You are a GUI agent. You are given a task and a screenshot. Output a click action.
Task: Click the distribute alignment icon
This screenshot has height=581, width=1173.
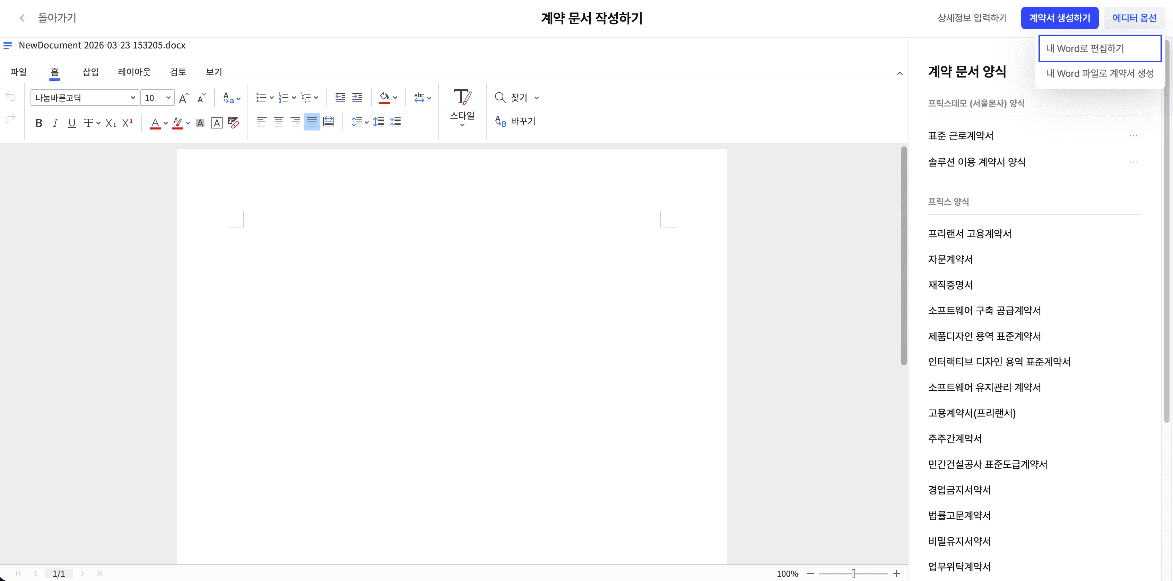coord(328,122)
